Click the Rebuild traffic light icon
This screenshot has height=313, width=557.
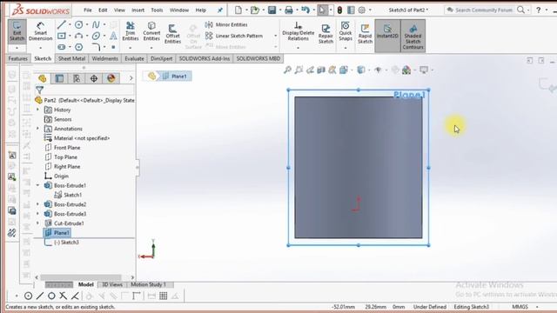pos(339,10)
